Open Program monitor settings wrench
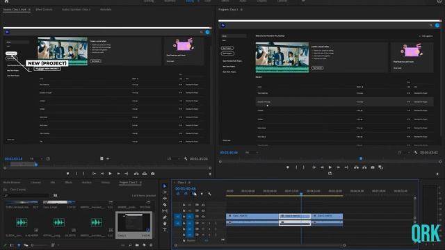This screenshot has width=445, height=250. coord(416,153)
